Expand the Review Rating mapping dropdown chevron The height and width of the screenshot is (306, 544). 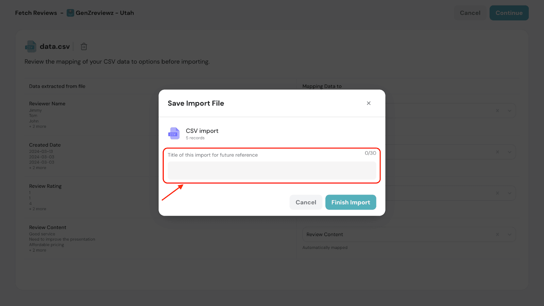[509, 193]
